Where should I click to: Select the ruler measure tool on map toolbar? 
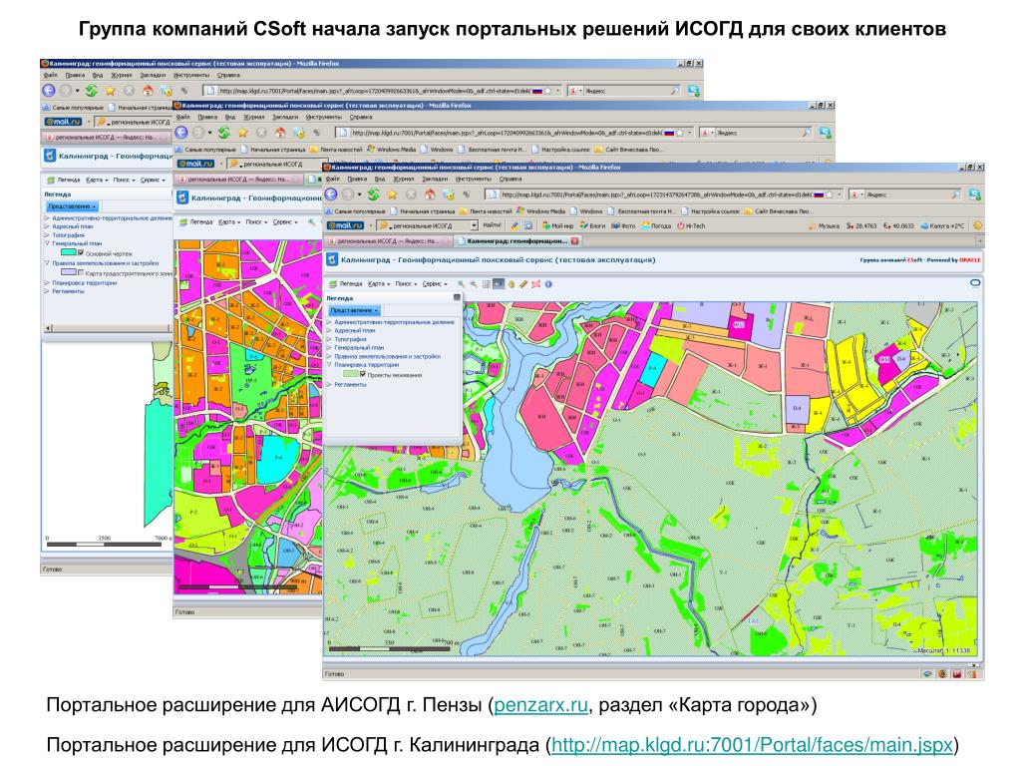tap(523, 284)
